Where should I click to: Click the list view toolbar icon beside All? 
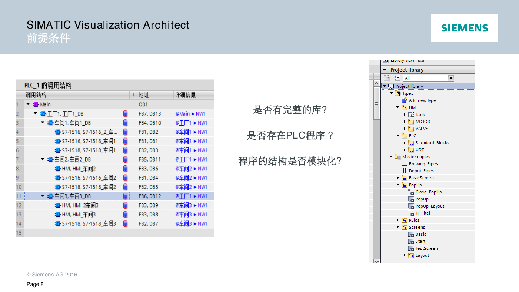(397, 78)
